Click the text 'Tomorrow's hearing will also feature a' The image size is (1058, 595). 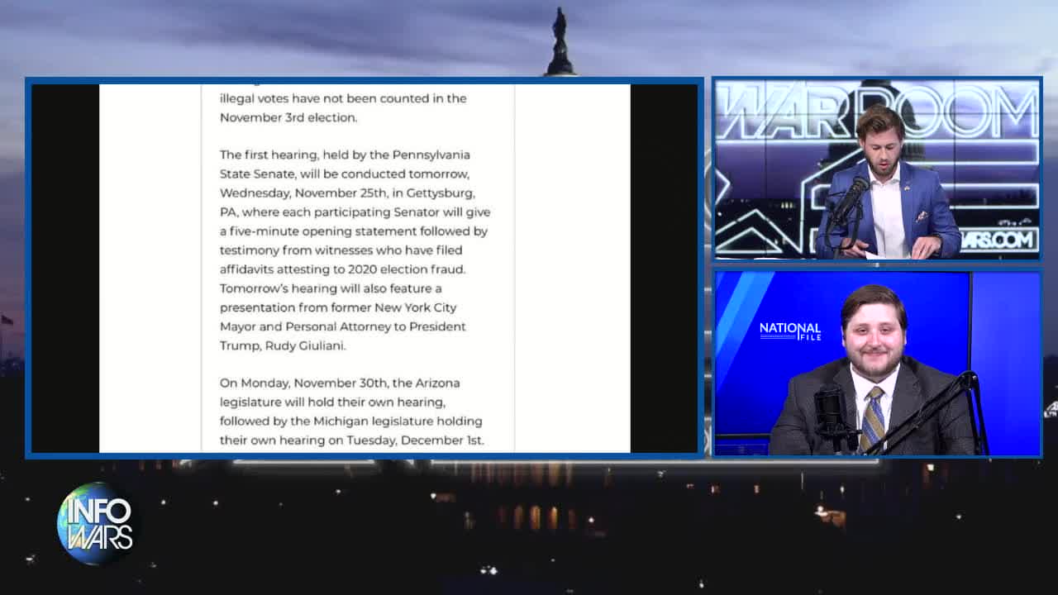331,288
